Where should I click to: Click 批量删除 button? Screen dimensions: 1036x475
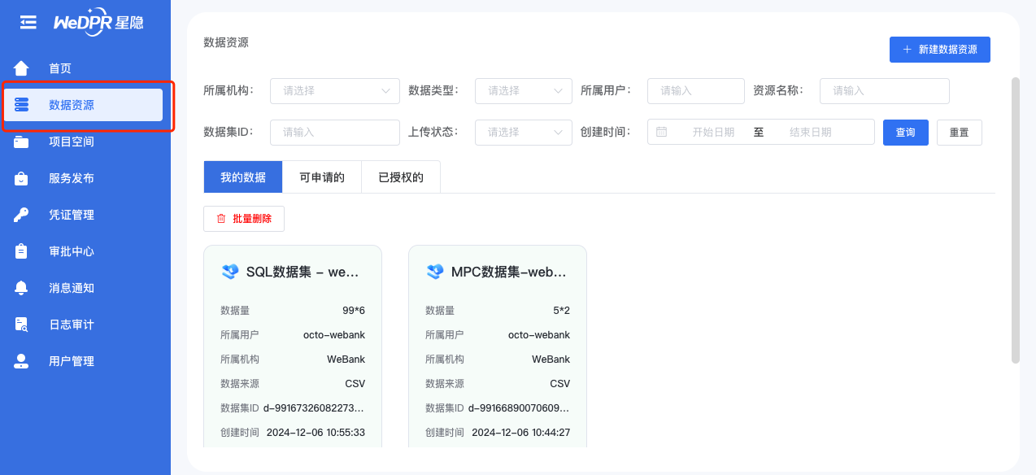(244, 219)
